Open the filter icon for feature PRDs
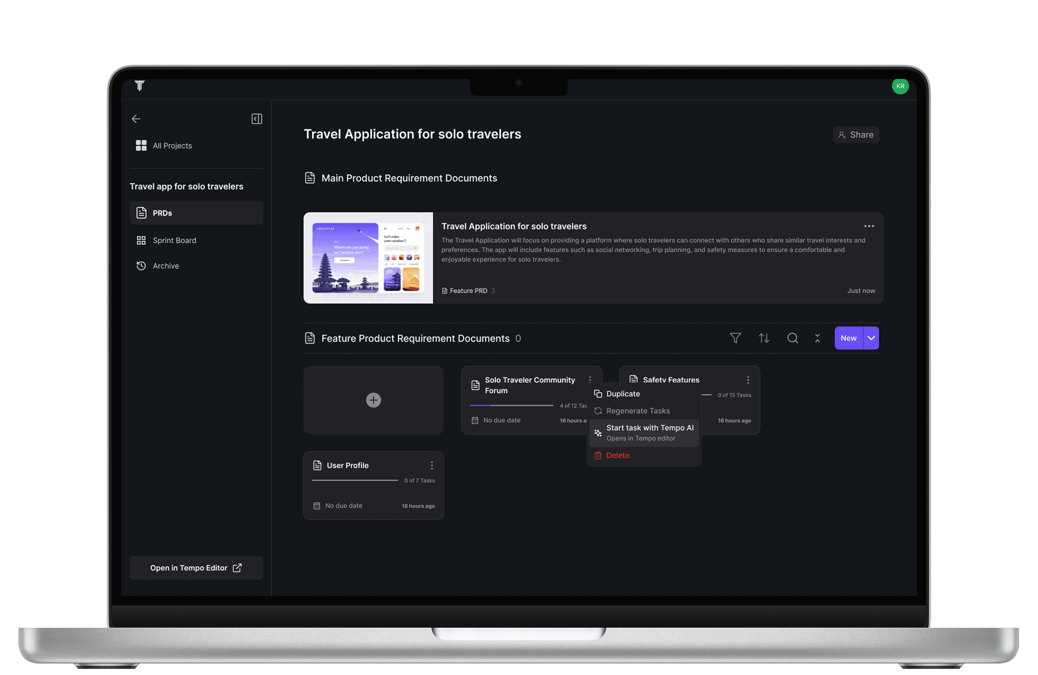 coord(735,338)
